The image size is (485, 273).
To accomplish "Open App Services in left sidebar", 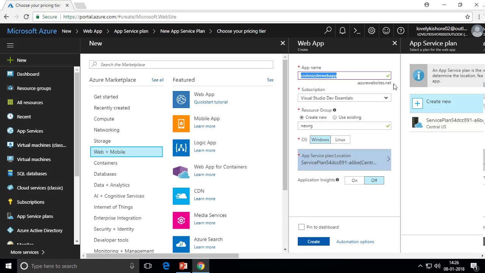I will click(x=30, y=131).
